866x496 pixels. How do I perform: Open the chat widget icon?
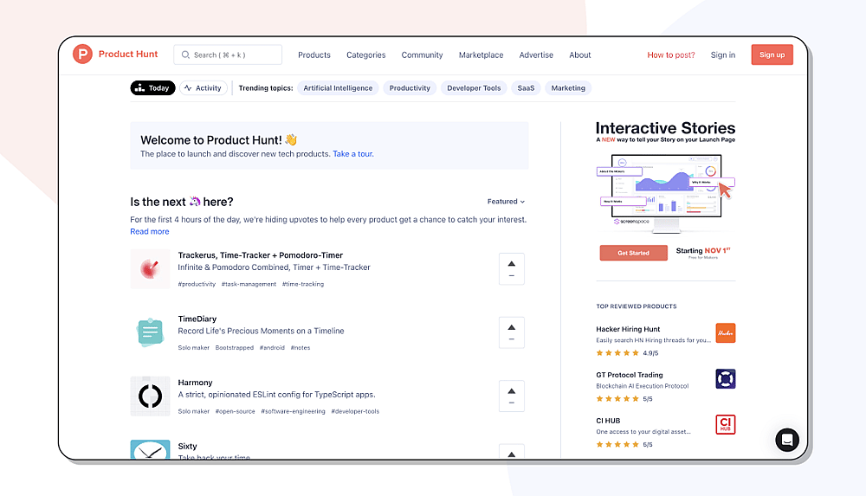point(787,440)
